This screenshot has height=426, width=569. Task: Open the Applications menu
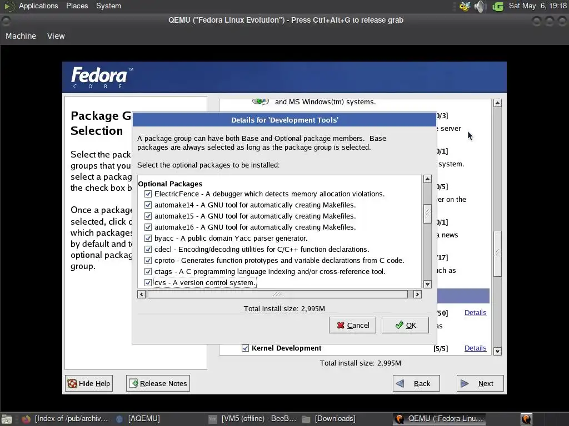[x=38, y=6]
